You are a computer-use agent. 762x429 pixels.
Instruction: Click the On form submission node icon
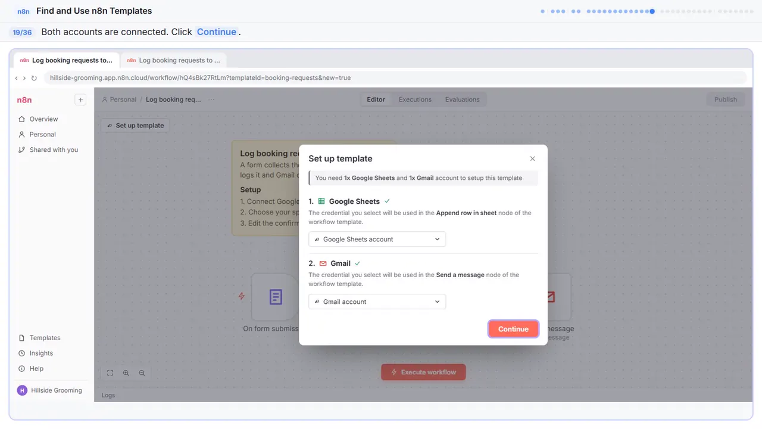[x=275, y=297]
